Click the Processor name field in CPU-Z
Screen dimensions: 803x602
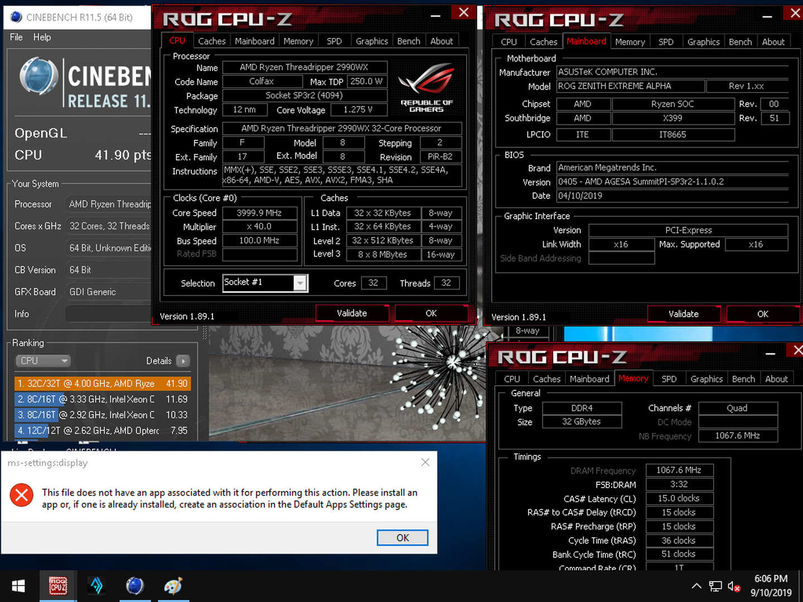304,67
